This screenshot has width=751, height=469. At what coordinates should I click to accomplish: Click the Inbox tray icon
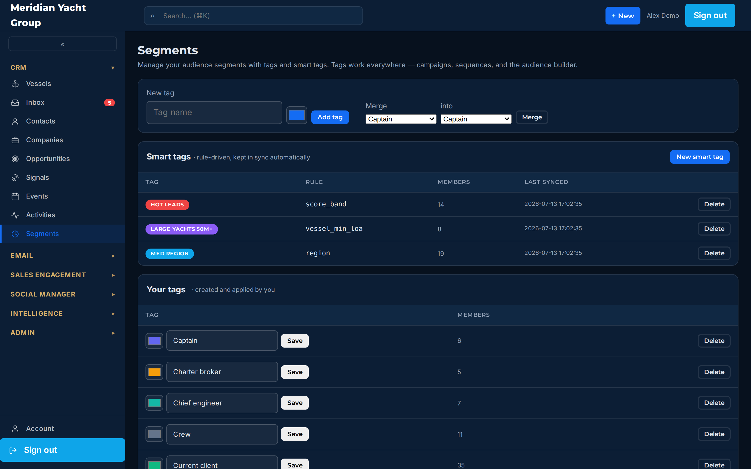tap(15, 103)
